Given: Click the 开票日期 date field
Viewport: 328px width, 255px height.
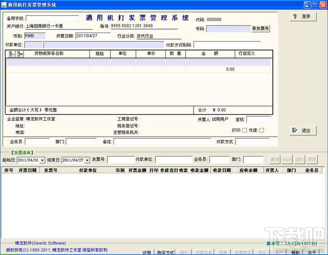Looking at the screenshot, I should coord(93,36).
